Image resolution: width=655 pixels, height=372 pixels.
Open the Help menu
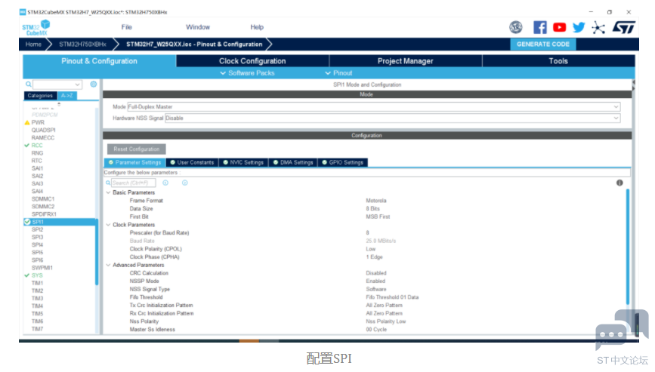257,27
